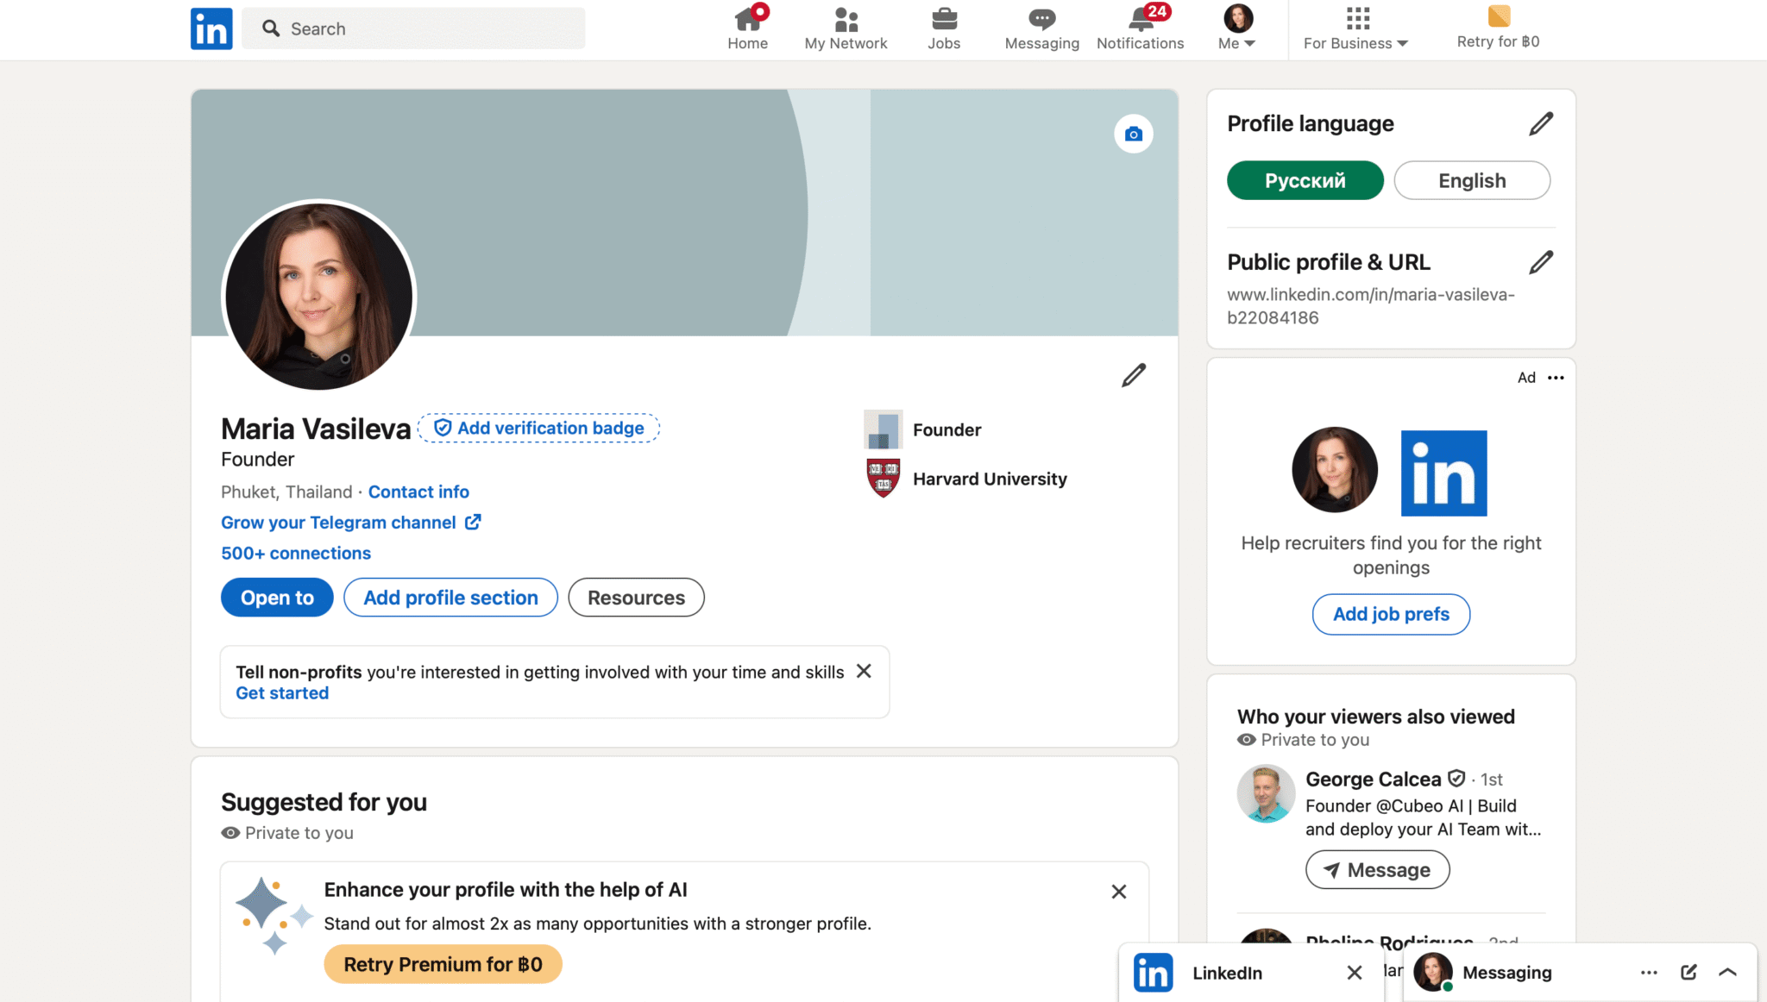Click the camera icon to edit cover photo
Image resolution: width=1767 pixels, height=1002 pixels.
click(1134, 134)
